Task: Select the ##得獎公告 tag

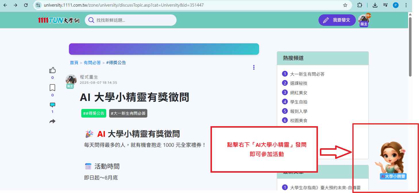Action: [x=93, y=113]
